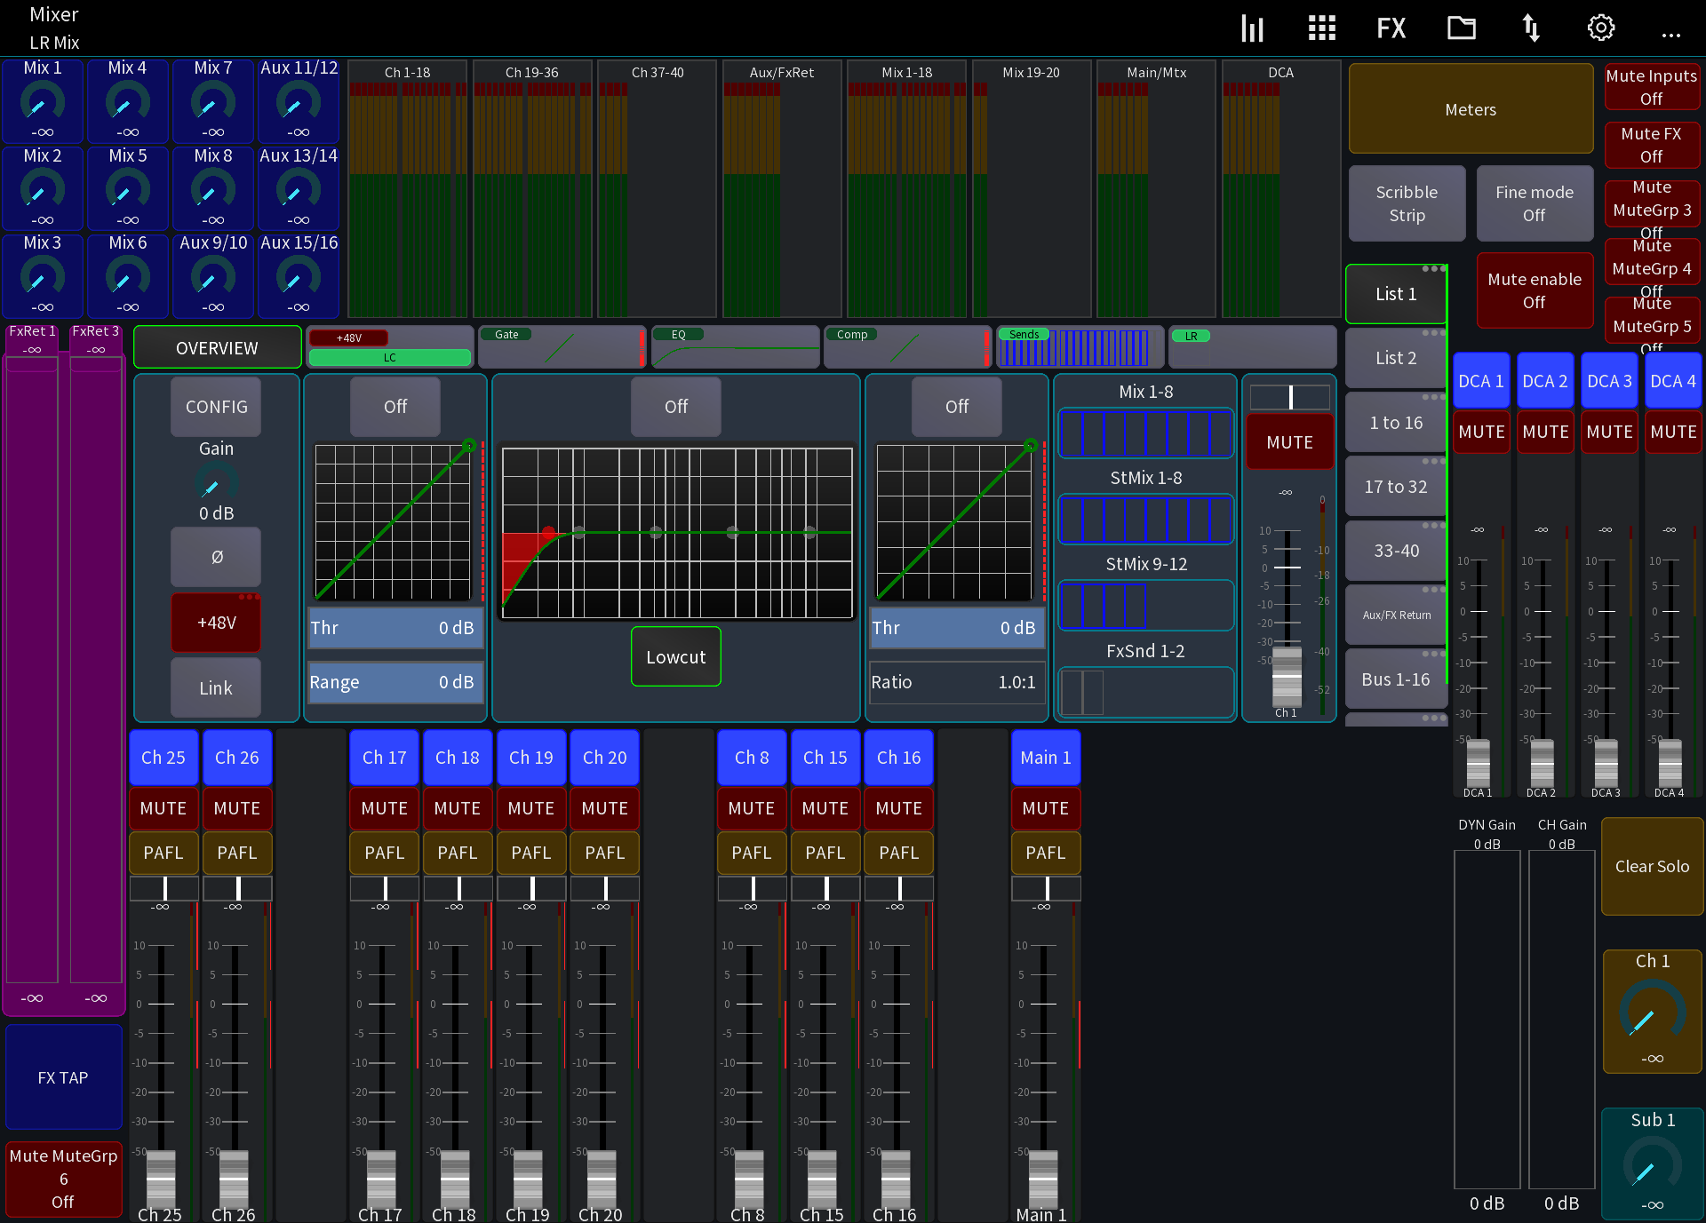Click the Mix 7 send knob
1706x1223 pixels.
[x=213, y=103]
